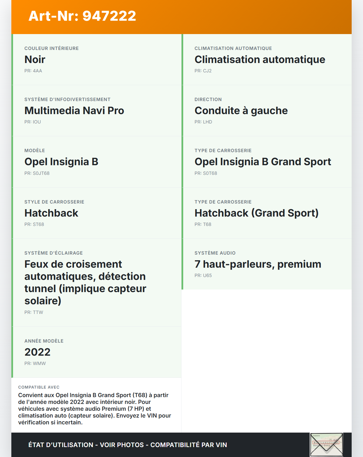This screenshot has height=457, width=363.
Task: Select the Multimedia Navi Pro entry
Action: 74,111
